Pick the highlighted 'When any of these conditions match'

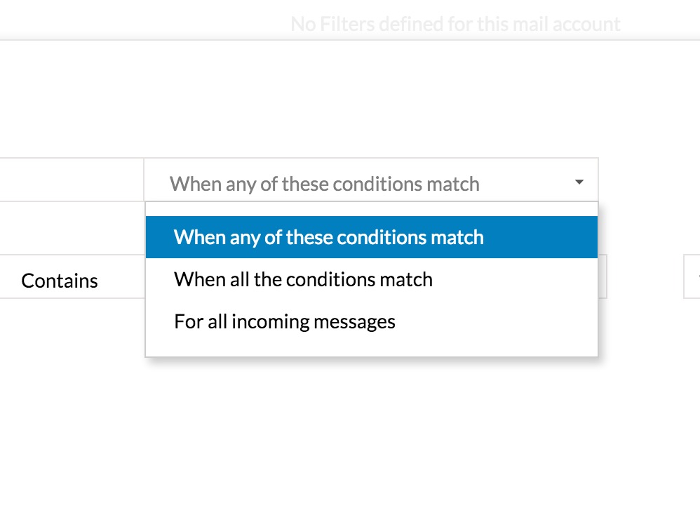(372, 237)
